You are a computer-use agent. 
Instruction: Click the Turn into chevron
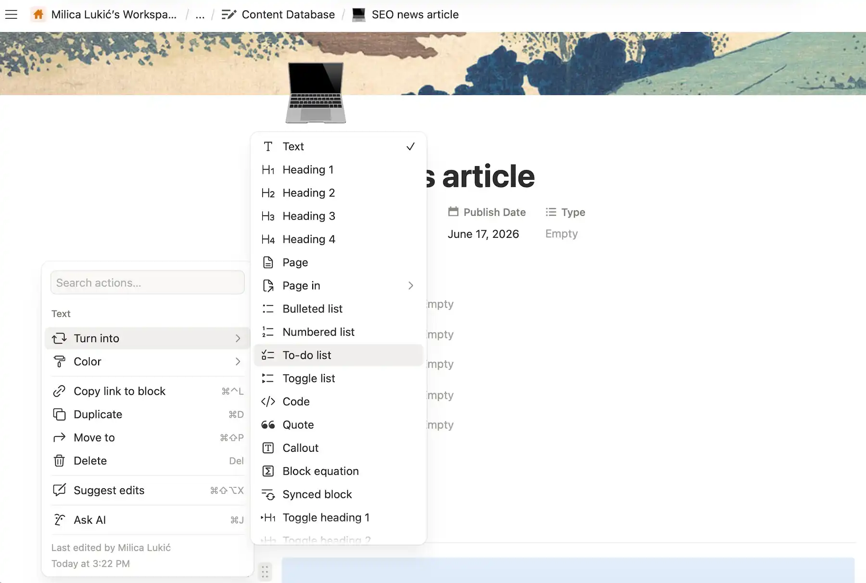(238, 338)
